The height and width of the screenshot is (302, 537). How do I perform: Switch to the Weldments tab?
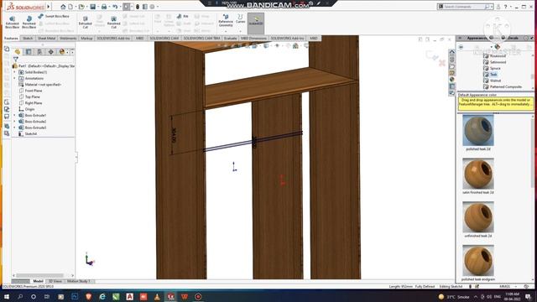[x=68, y=39]
